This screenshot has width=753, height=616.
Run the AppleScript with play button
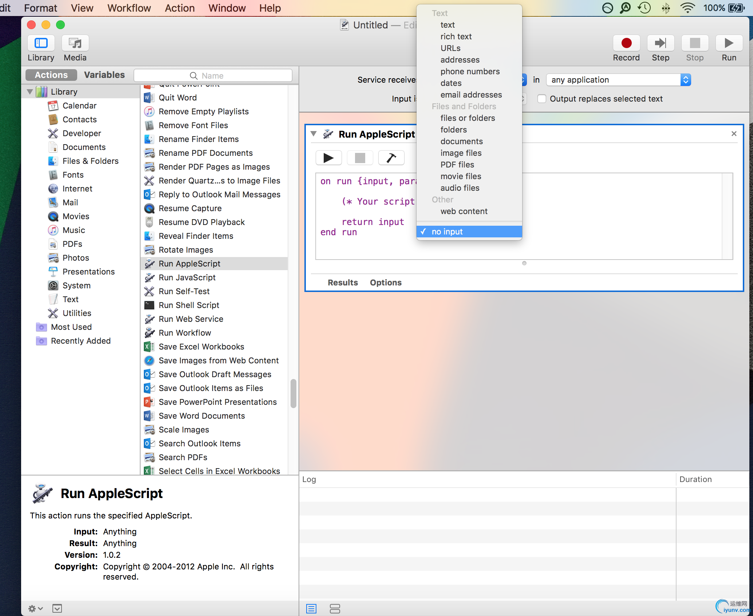click(328, 158)
